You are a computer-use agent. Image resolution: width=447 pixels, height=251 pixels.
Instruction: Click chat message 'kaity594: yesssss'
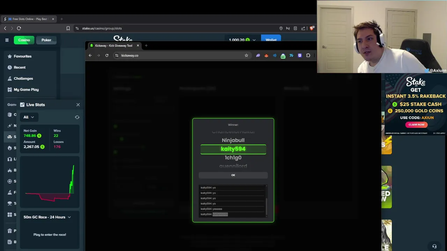[211, 209]
